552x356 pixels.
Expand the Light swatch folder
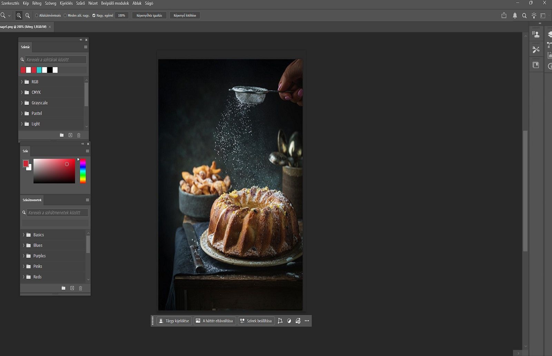(22, 124)
